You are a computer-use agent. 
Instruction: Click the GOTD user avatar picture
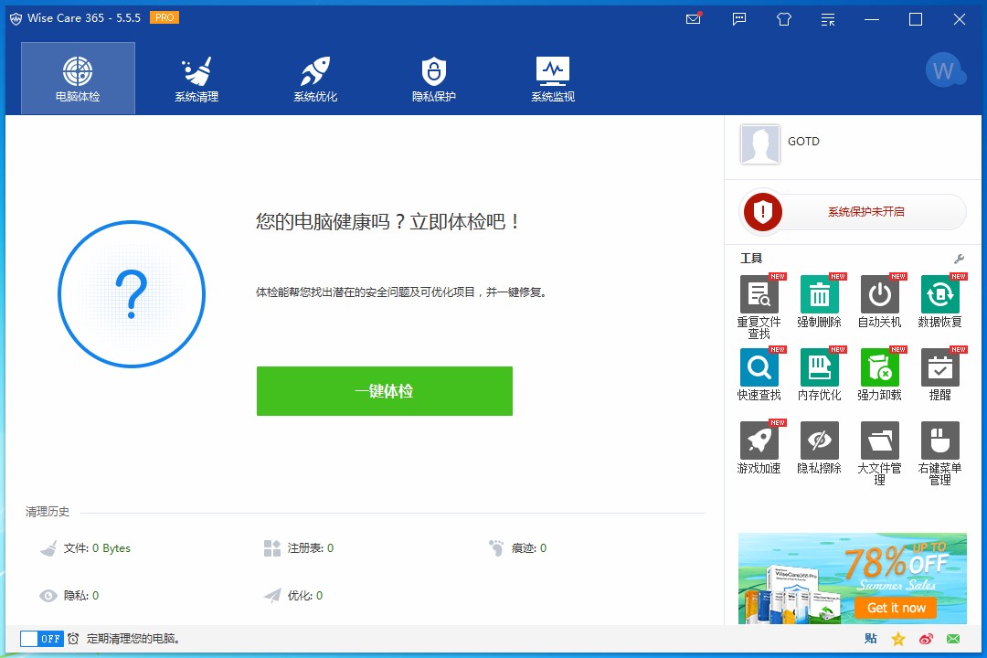759,144
